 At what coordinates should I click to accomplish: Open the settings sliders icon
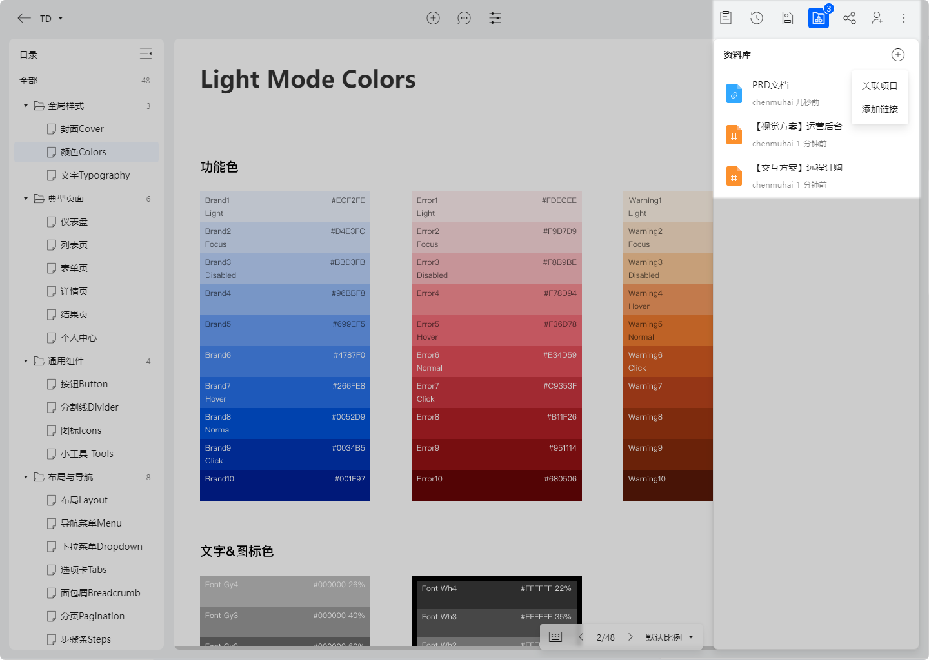495,18
